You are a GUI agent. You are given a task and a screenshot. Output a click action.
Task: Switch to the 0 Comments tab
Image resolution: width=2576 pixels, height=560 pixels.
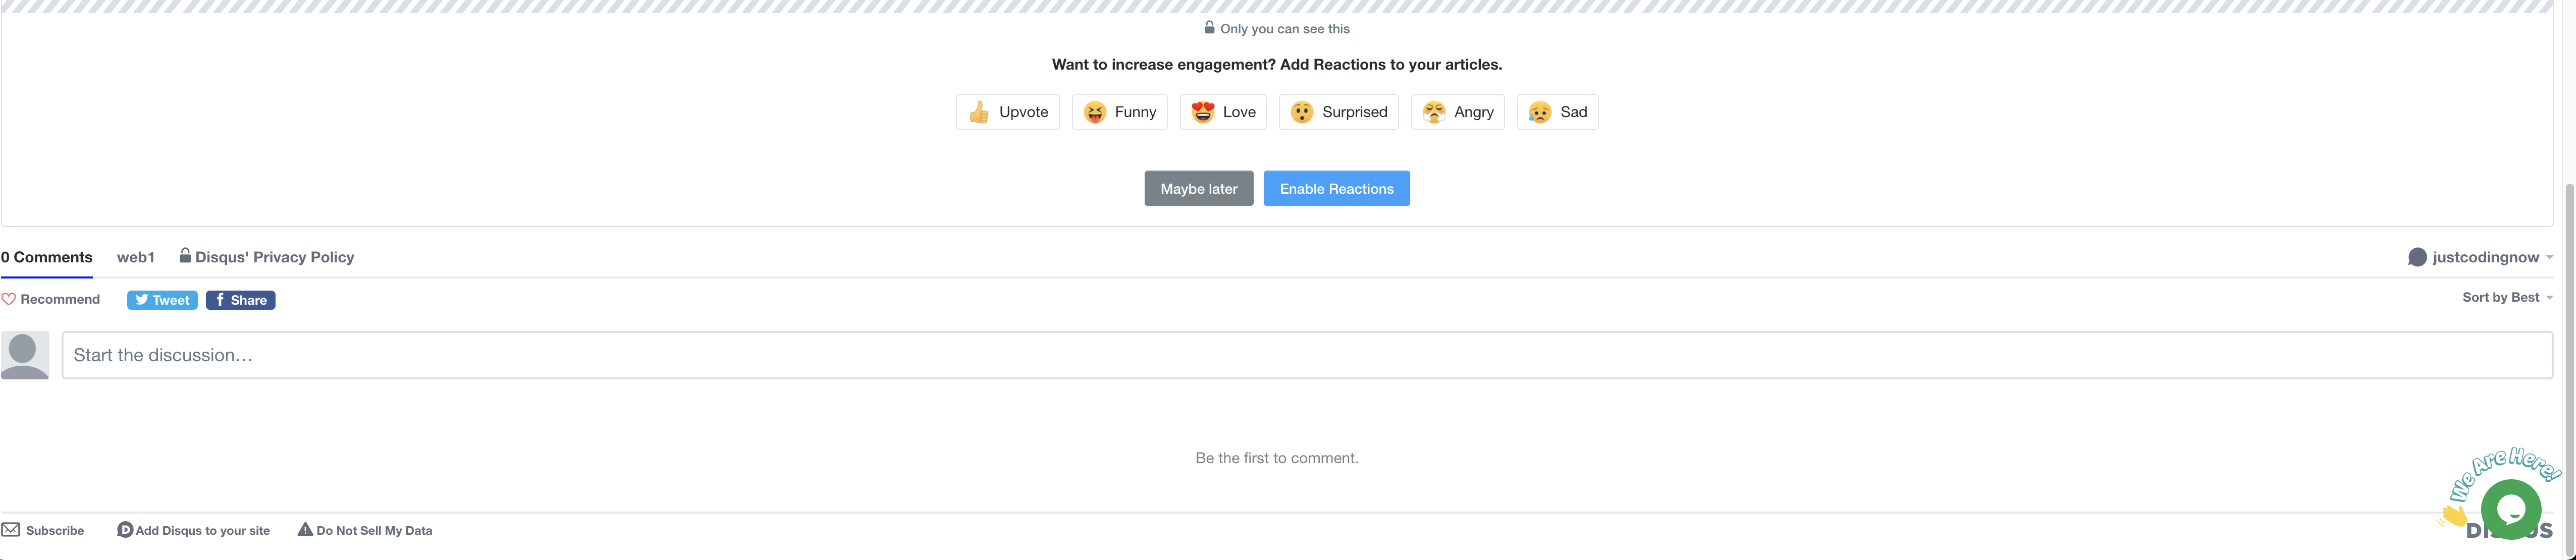(46, 257)
